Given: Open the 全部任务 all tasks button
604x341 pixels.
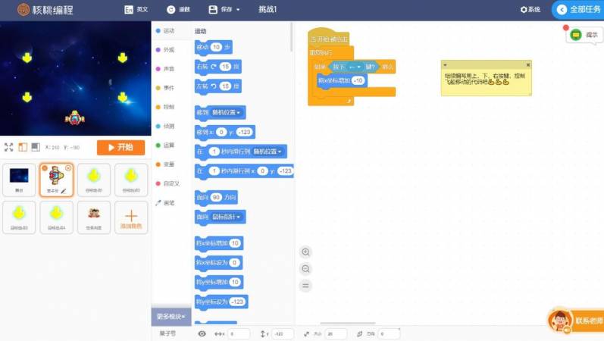Looking at the screenshot, I should (580, 10).
